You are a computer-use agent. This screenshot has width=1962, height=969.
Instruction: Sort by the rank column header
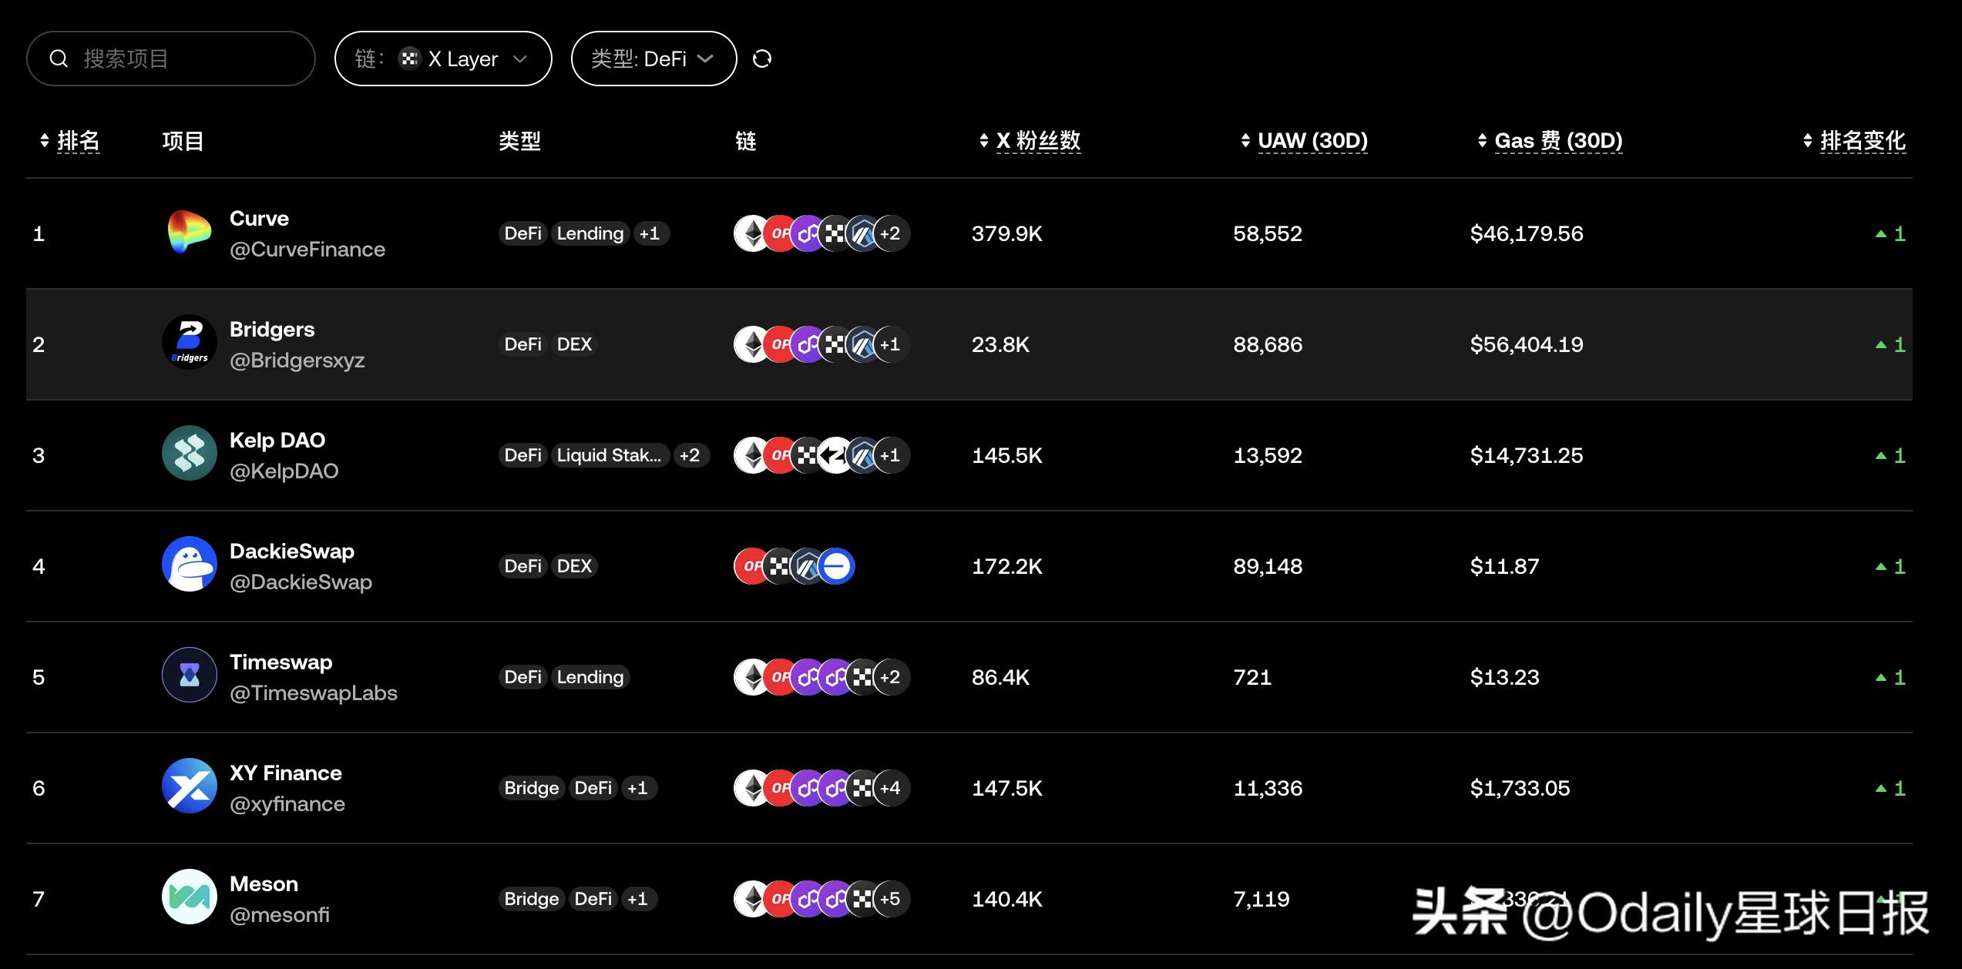[69, 141]
